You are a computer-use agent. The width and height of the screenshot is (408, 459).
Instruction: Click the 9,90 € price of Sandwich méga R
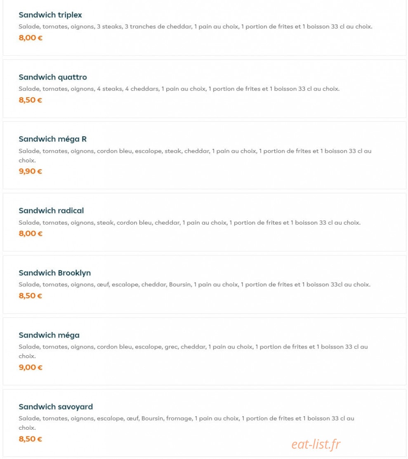pyautogui.click(x=31, y=171)
